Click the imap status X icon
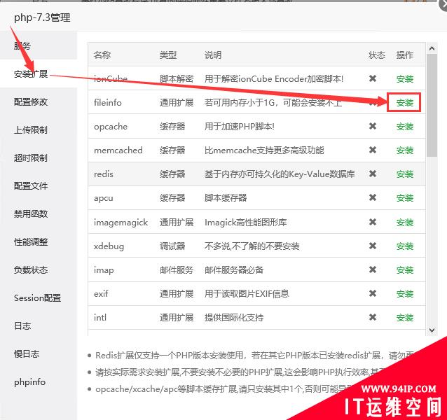The width and height of the screenshot is (447, 420). click(x=373, y=269)
